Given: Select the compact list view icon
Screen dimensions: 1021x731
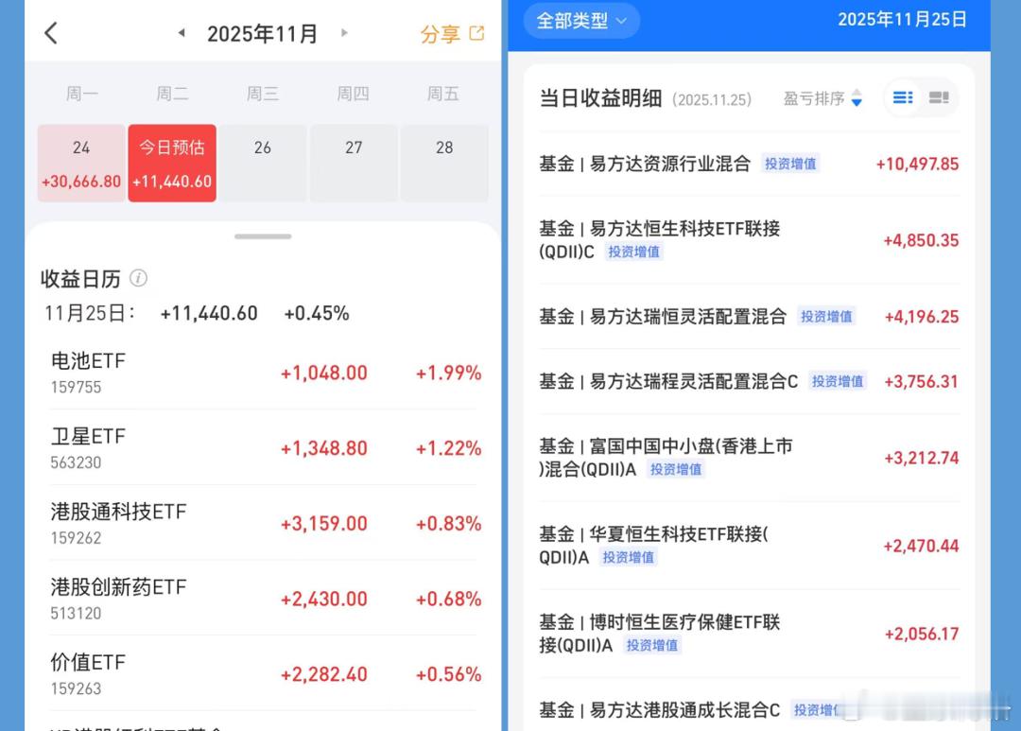Looking at the screenshot, I should [902, 97].
